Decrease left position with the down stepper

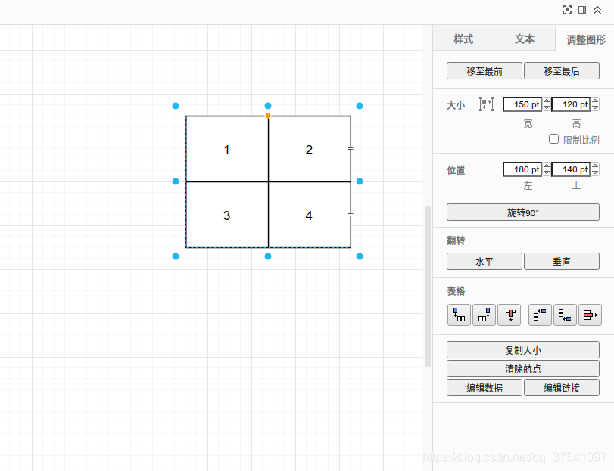tap(547, 172)
